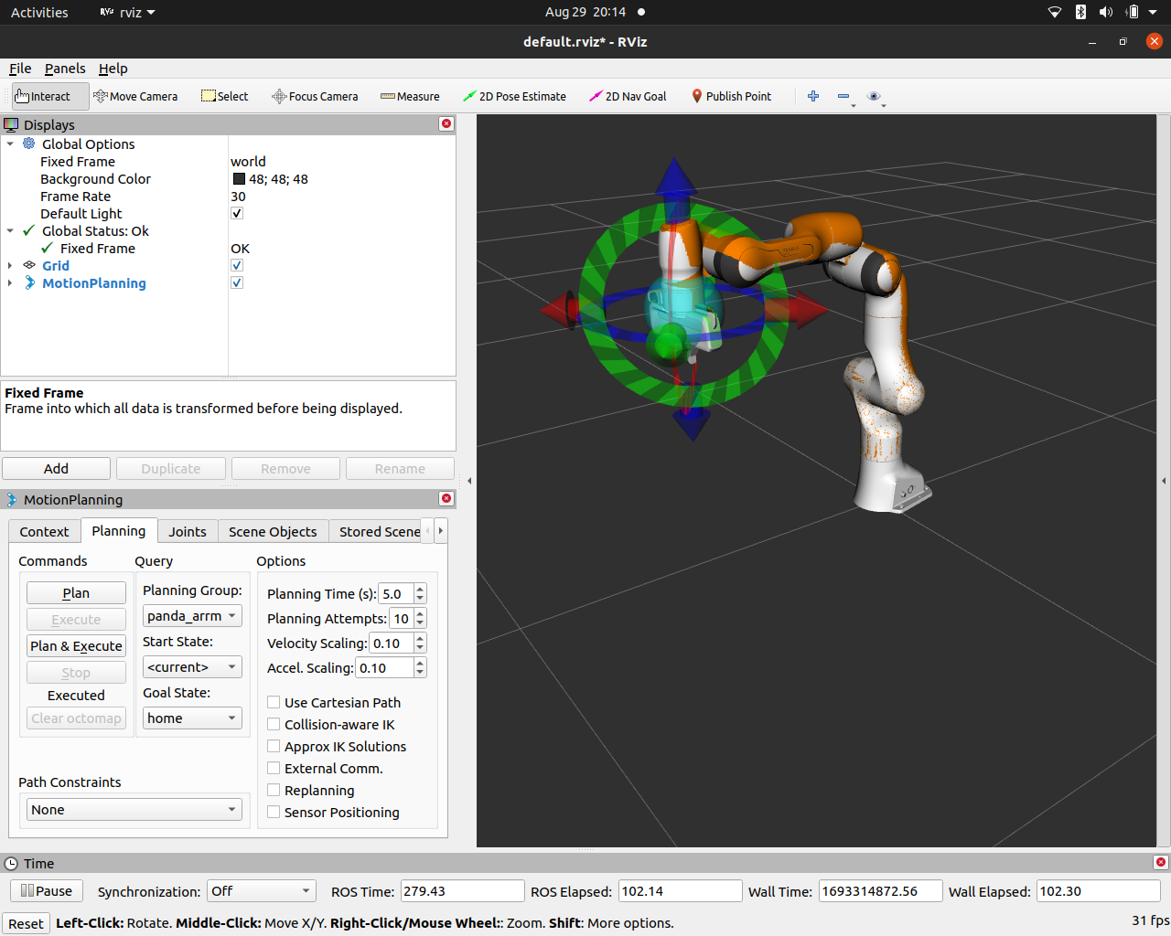The height and width of the screenshot is (936, 1171).
Task: Toggle the MotionPlanning display checkbox
Action: click(x=237, y=282)
